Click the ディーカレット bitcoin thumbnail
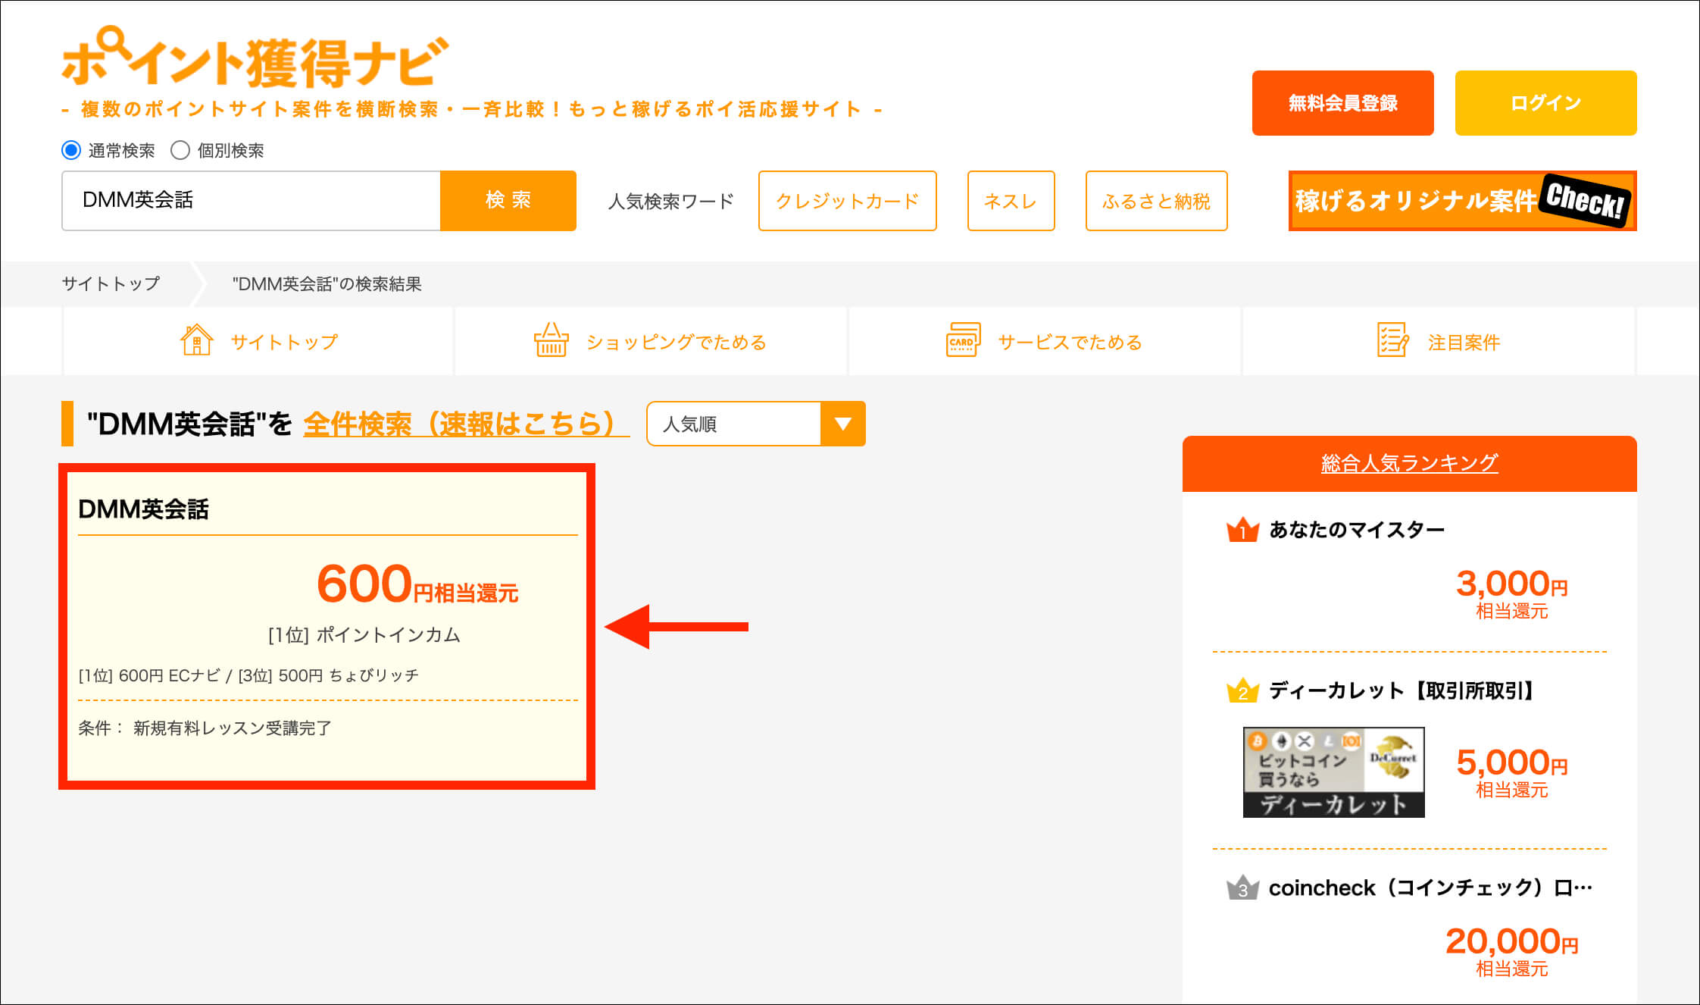This screenshot has height=1005, width=1700. coord(1333,772)
